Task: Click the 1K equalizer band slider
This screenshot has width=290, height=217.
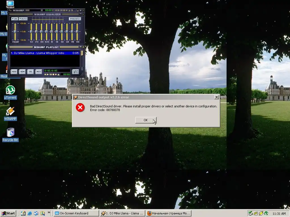Action: pos(52,32)
